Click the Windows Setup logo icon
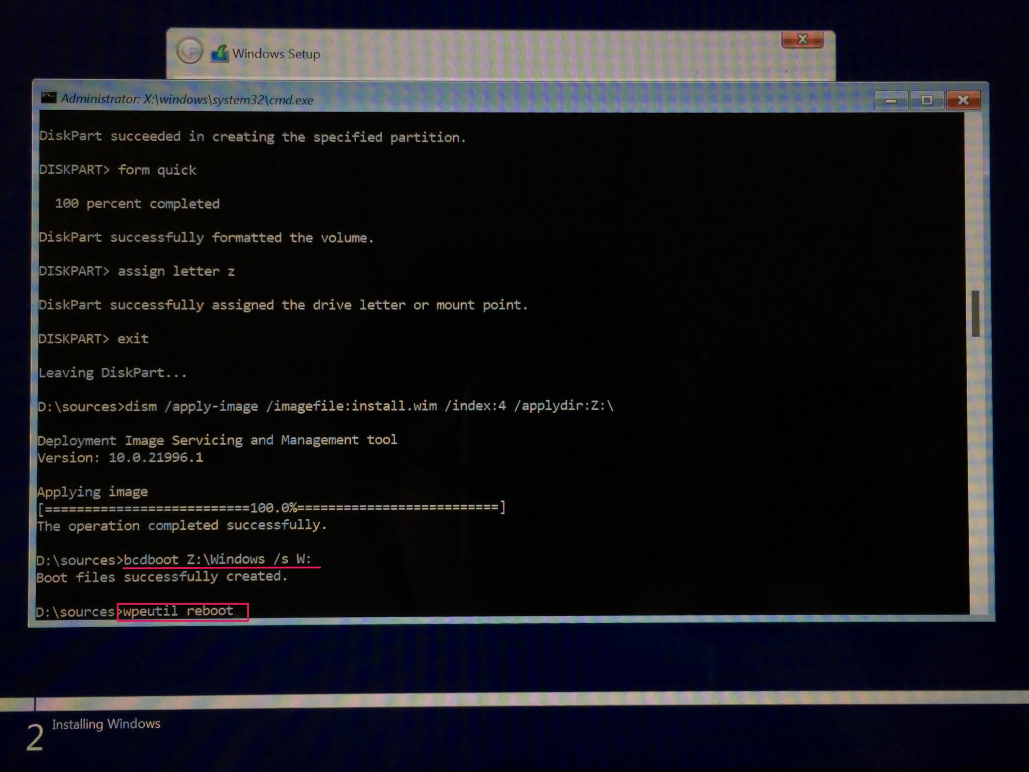1029x772 pixels. pyautogui.click(x=220, y=53)
